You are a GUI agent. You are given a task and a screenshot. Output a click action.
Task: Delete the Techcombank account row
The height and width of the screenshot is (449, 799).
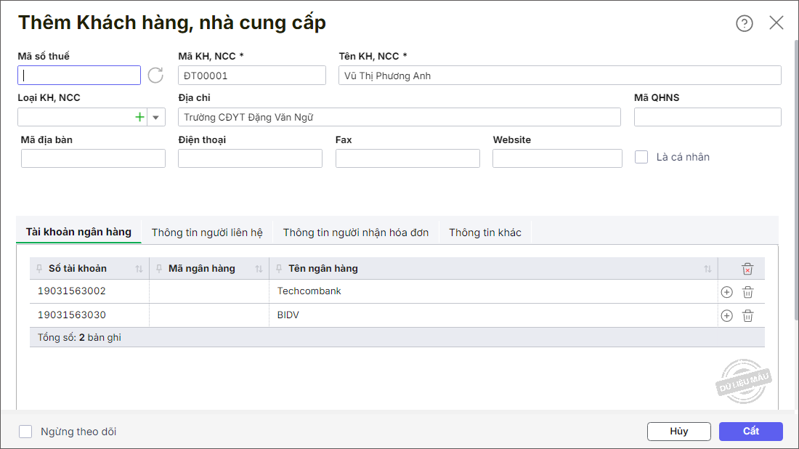[x=747, y=292]
